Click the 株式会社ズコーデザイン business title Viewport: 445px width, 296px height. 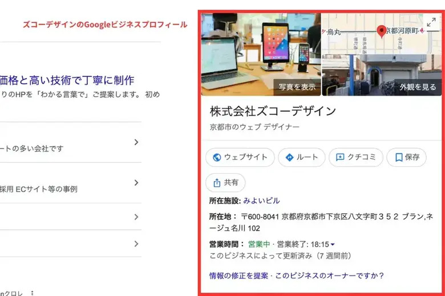point(273,111)
